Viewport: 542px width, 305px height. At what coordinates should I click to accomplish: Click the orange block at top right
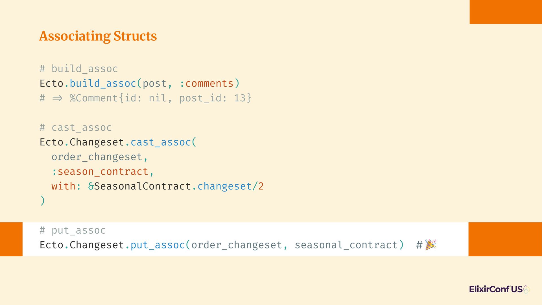pos(506,12)
